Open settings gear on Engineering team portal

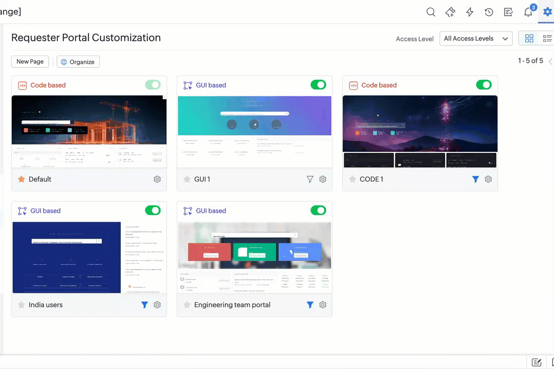pyautogui.click(x=323, y=305)
